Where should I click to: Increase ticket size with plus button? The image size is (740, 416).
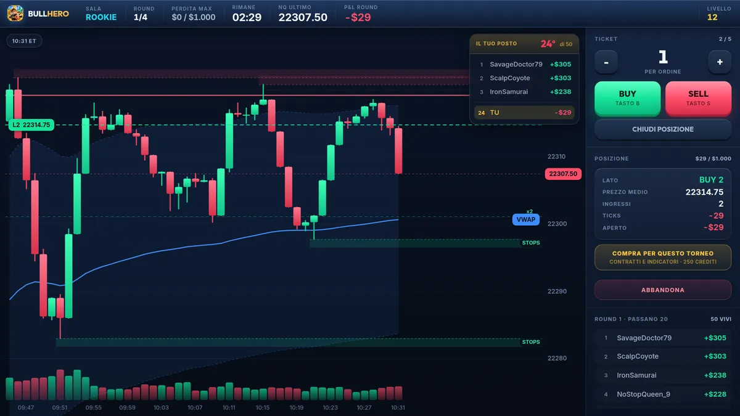coord(720,62)
